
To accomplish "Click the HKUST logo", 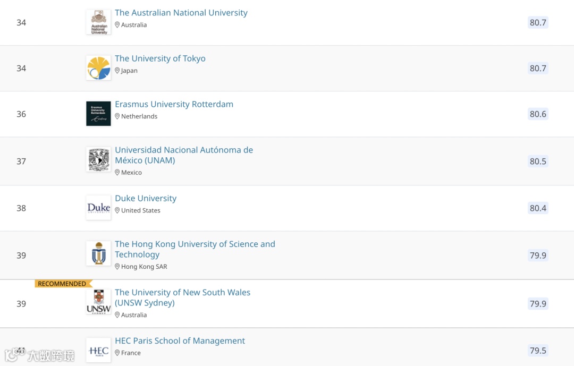I will [98, 253].
